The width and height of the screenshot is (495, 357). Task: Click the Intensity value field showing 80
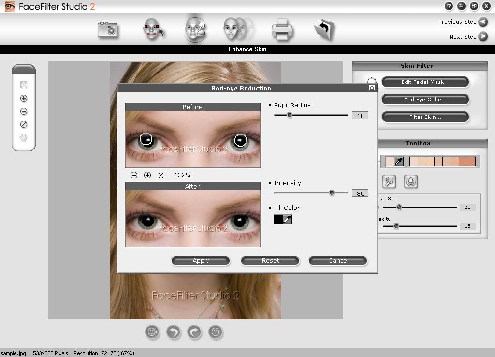[360, 193]
